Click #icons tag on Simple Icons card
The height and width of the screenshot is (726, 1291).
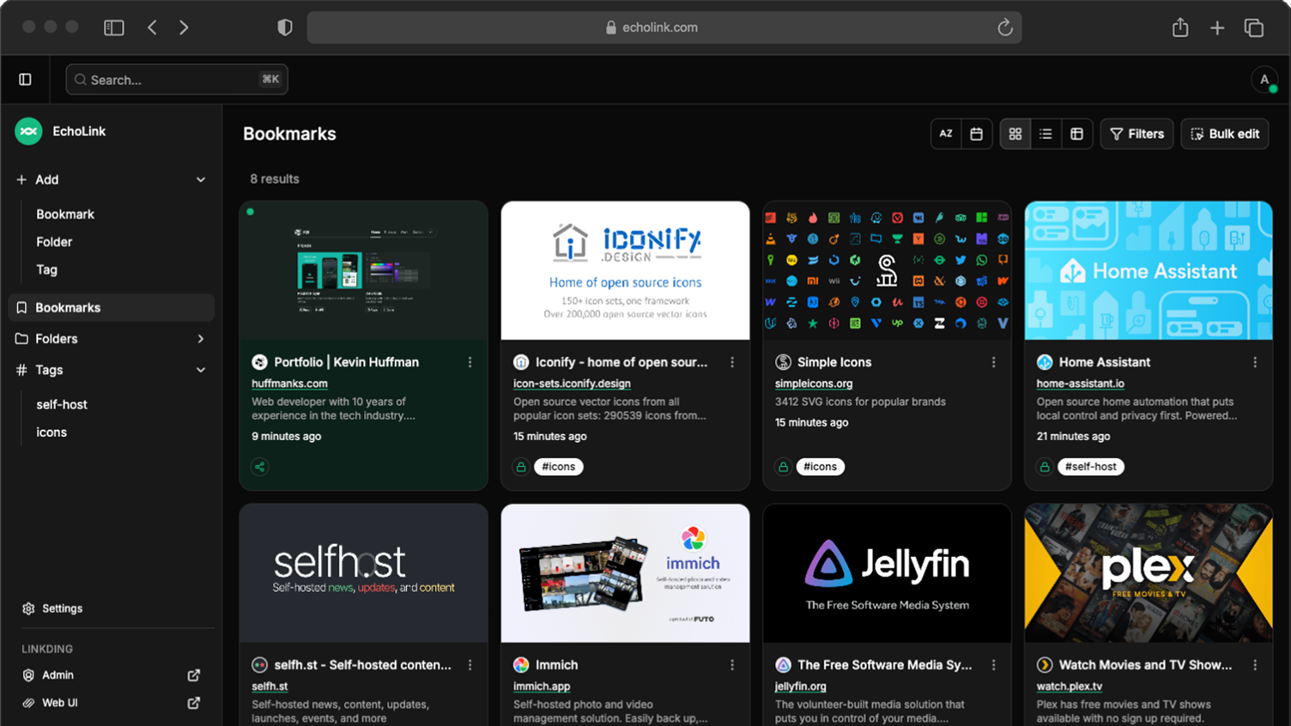(x=820, y=467)
